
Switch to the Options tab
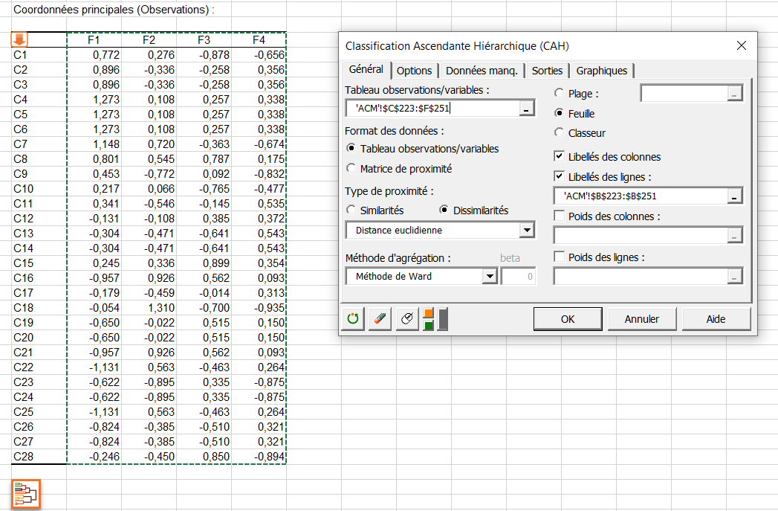click(x=414, y=71)
